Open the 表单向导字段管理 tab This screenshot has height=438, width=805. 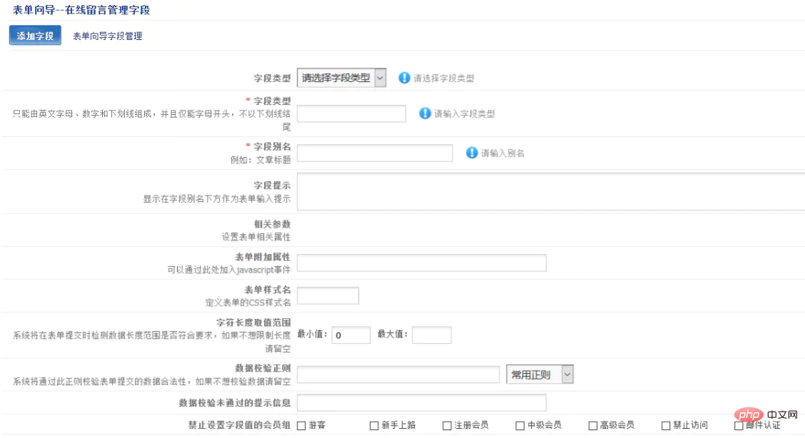tap(107, 36)
